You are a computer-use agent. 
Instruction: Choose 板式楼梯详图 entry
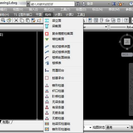tap(64, 47)
